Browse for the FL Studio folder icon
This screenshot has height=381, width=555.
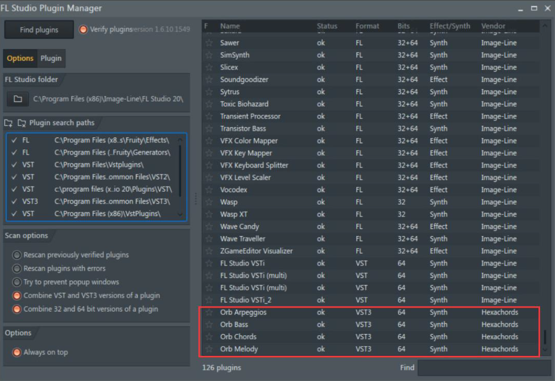[18, 99]
